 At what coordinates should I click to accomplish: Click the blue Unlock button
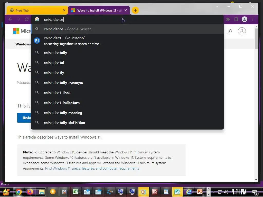pos(24,118)
